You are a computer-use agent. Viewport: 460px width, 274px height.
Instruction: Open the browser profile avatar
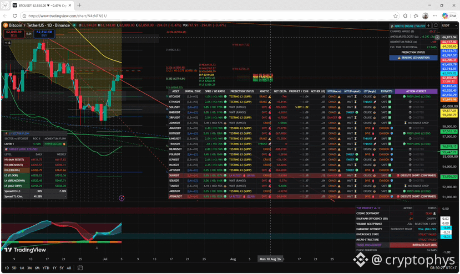coord(426,16)
